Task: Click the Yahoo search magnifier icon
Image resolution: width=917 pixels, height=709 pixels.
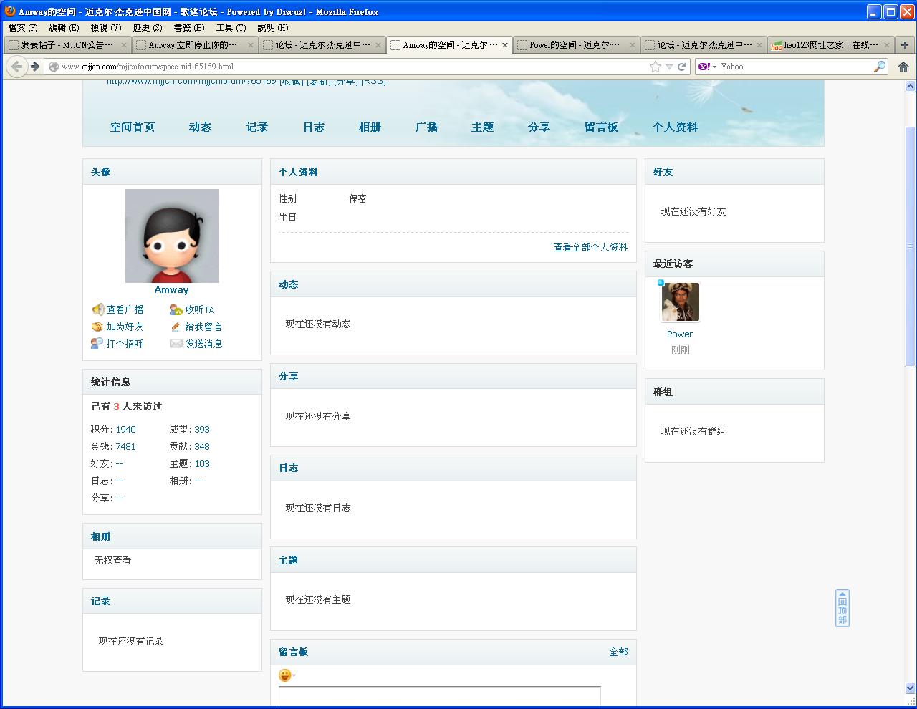Action: pyautogui.click(x=880, y=67)
